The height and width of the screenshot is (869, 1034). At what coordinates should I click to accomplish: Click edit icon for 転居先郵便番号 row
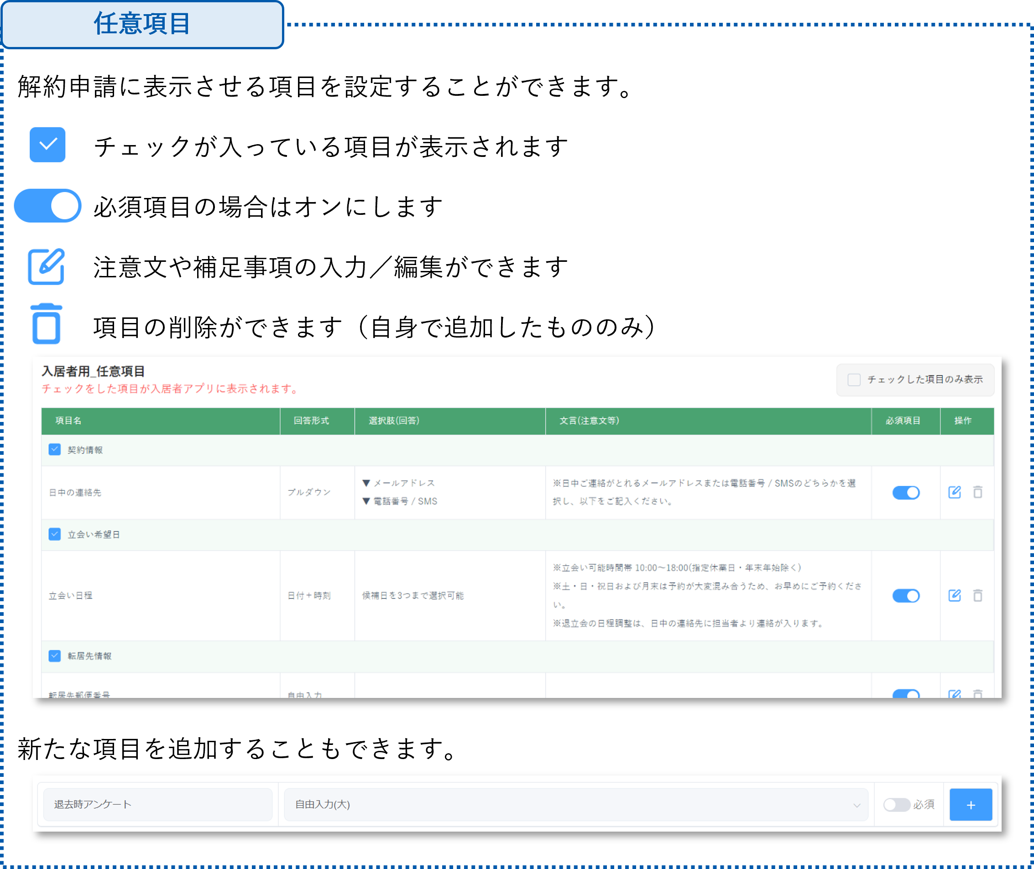coord(954,694)
